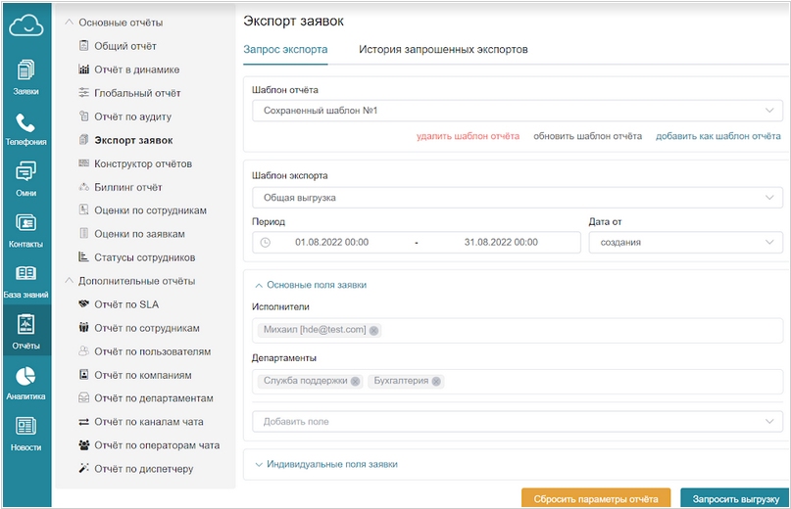
Task: Open the Телефония phone icon
Action: tap(25, 128)
